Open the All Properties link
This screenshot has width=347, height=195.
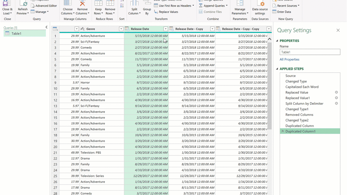click(x=290, y=60)
